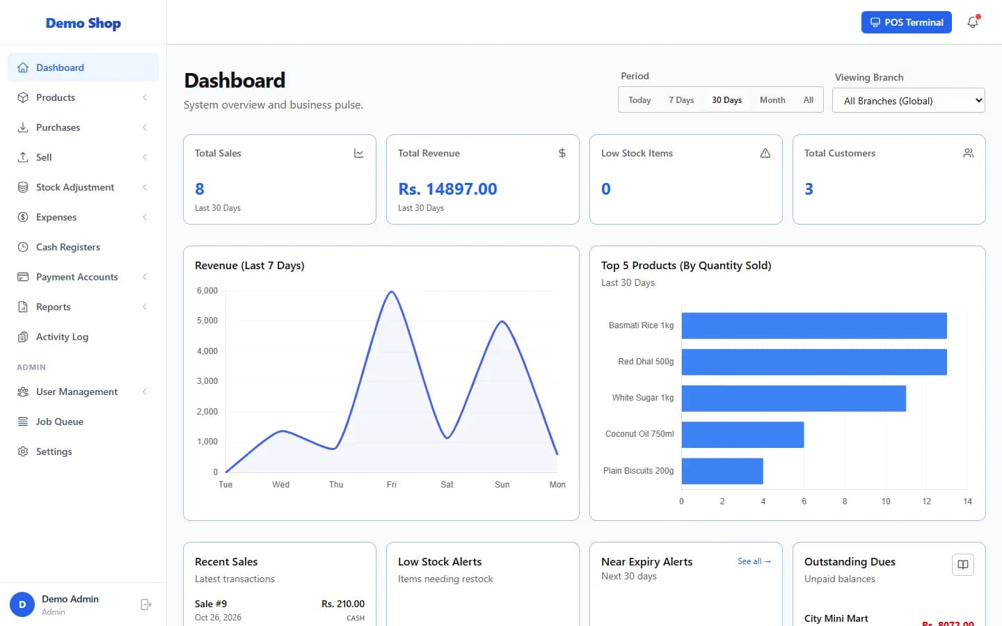Select the Month period tab
The width and height of the screenshot is (1002, 626).
click(x=772, y=100)
